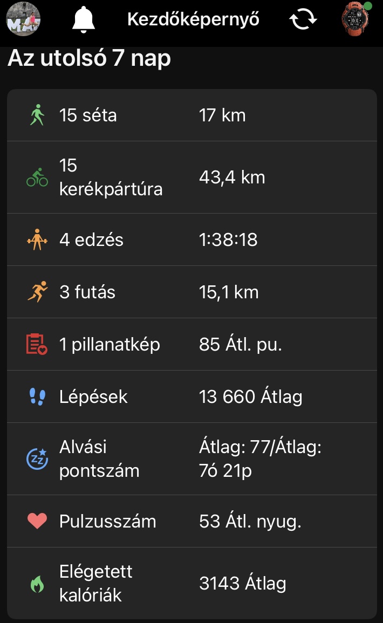Open notifications bell
This screenshot has width=383, height=623.
click(x=83, y=20)
